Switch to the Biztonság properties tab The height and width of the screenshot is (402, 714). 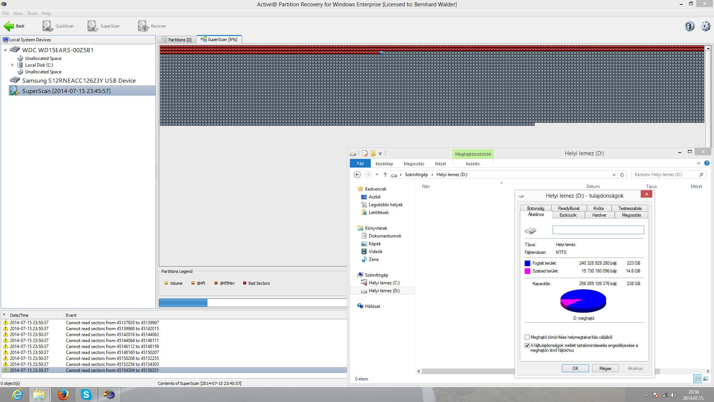point(535,208)
